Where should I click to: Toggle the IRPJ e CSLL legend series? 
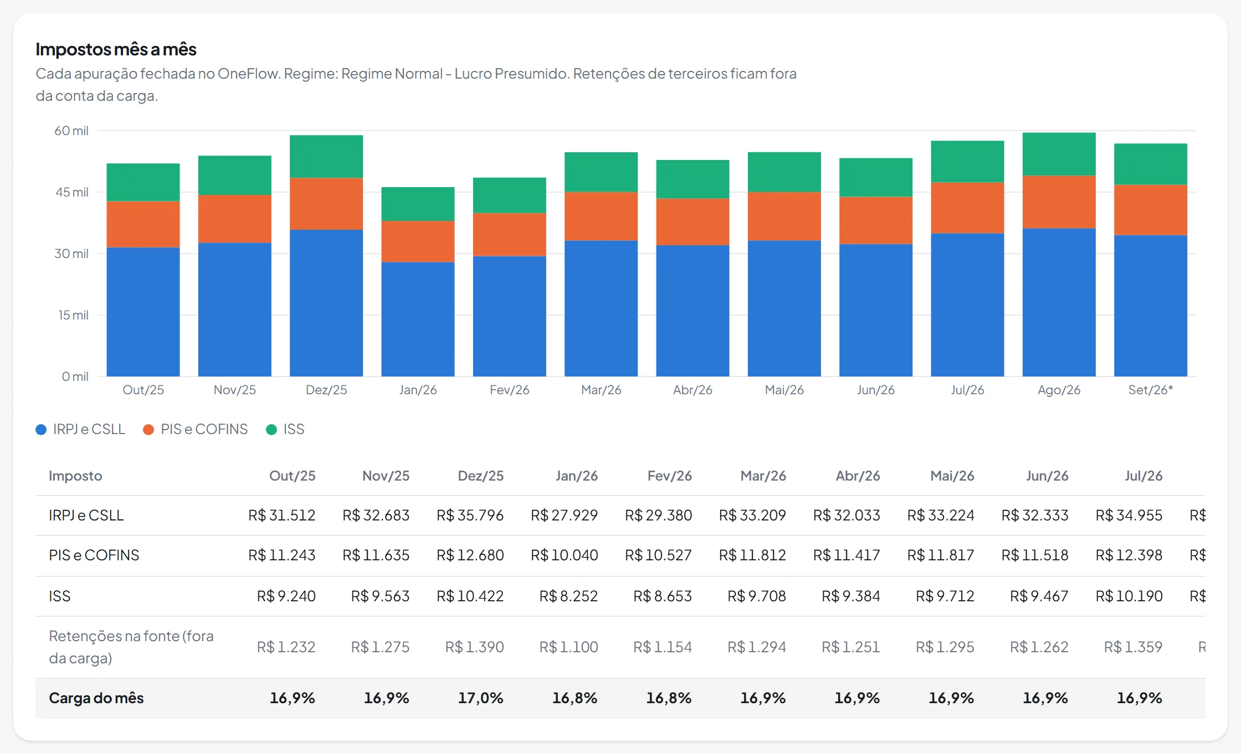coord(80,429)
